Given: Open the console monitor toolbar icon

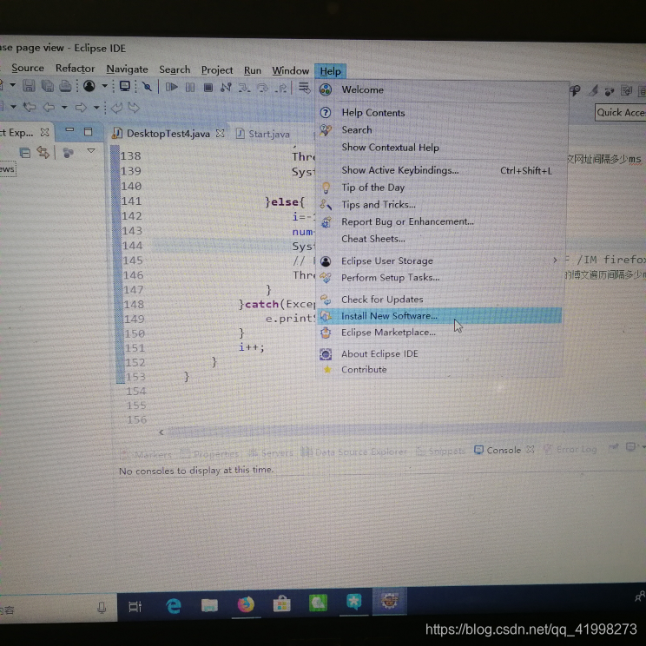Looking at the screenshot, I should [x=124, y=86].
